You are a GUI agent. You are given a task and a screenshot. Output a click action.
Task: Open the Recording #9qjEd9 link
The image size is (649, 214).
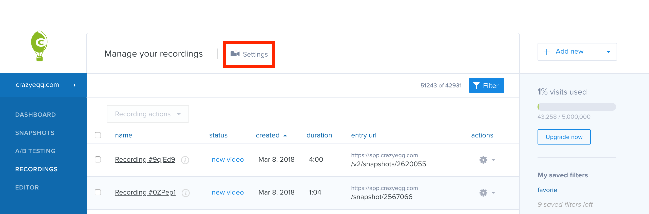click(145, 159)
